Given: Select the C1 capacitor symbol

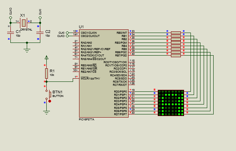Looking at the screenshot, I should click(x=10, y=33).
